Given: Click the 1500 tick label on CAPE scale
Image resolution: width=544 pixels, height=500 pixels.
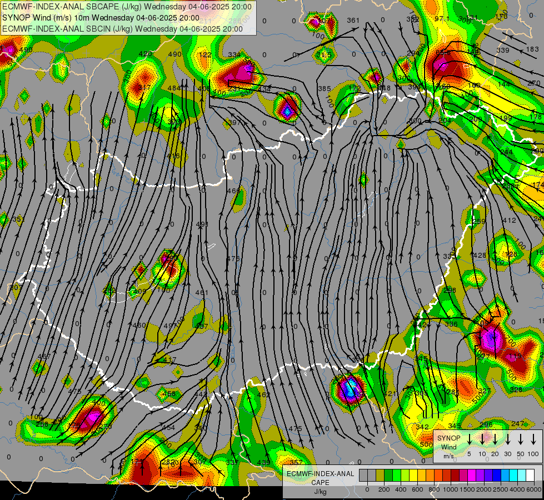Looking at the screenshot, I should pos(467,489).
